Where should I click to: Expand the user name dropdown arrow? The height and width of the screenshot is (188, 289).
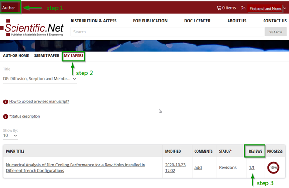(x=285, y=8)
